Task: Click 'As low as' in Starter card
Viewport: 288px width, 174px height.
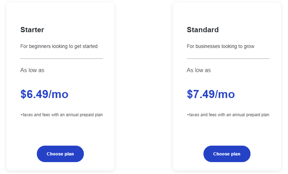Action: [x=32, y=70]
